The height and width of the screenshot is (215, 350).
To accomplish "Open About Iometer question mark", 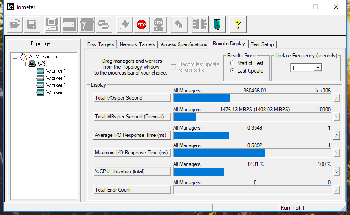I will [x=238, y=25].
